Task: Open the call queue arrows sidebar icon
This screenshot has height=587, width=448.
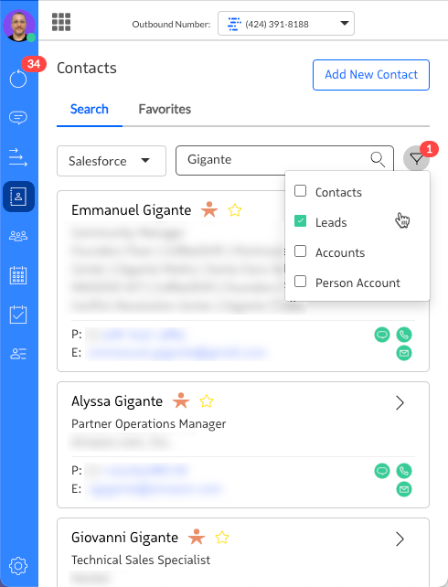Action: point(18,157)
